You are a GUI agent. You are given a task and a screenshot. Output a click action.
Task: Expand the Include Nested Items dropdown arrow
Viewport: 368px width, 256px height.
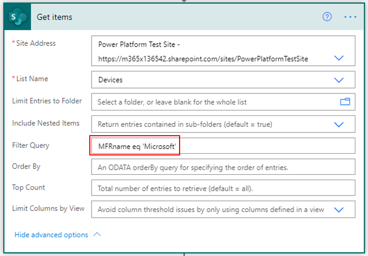(339, 124)
